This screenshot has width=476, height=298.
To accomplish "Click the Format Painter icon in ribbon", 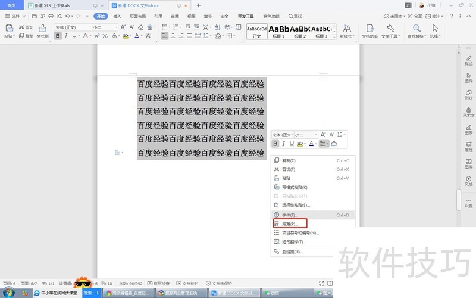I will pyautogui.click(x=42, y=30).
